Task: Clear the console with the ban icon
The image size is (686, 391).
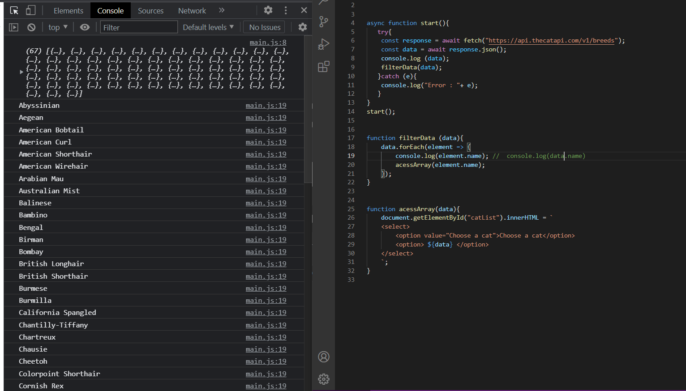Action: click(x=31, y=27)
